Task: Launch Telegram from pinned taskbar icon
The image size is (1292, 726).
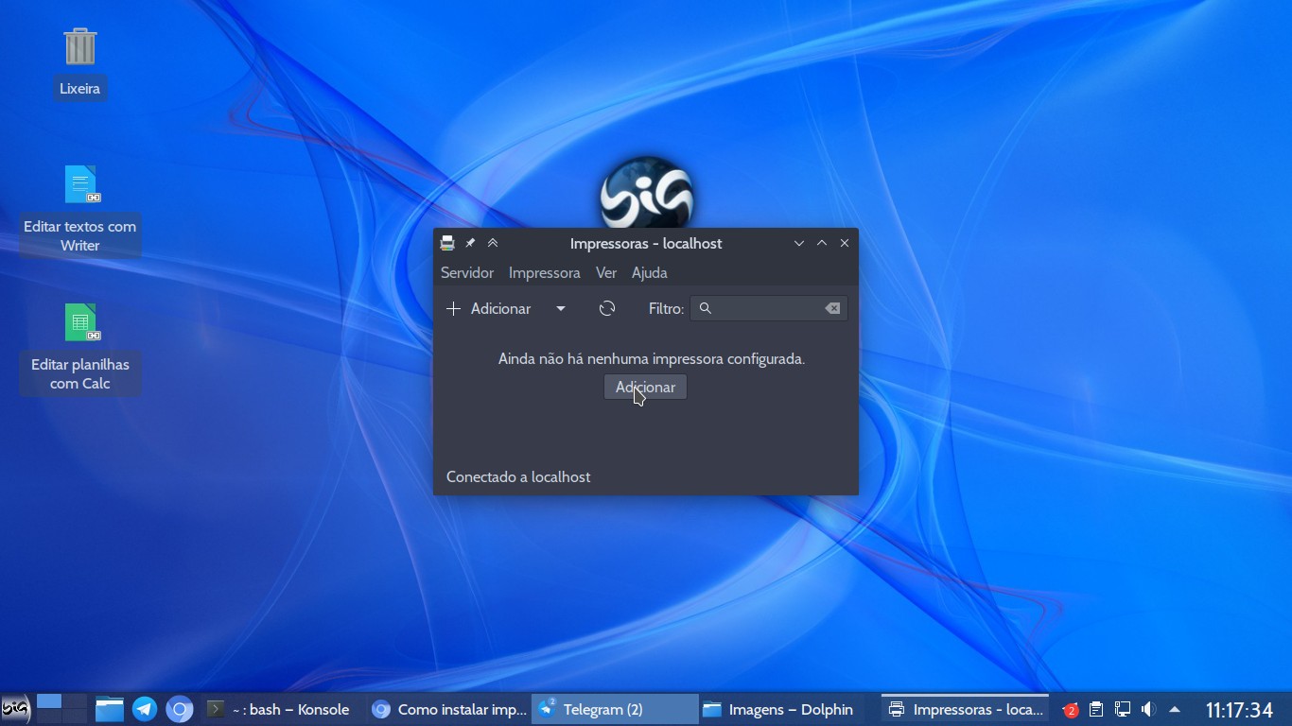Action: click(x=145, y=709)
